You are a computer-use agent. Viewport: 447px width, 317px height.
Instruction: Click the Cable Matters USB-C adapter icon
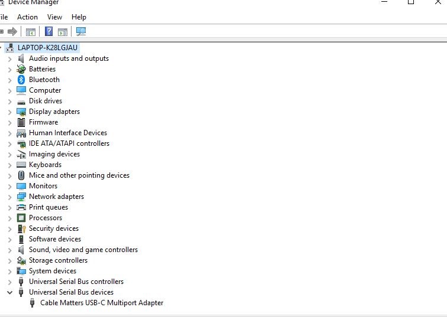click(32, 303)
